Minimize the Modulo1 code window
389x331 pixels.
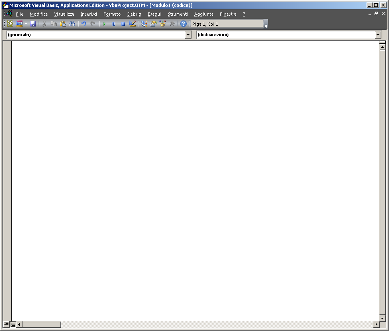(370, 14)
